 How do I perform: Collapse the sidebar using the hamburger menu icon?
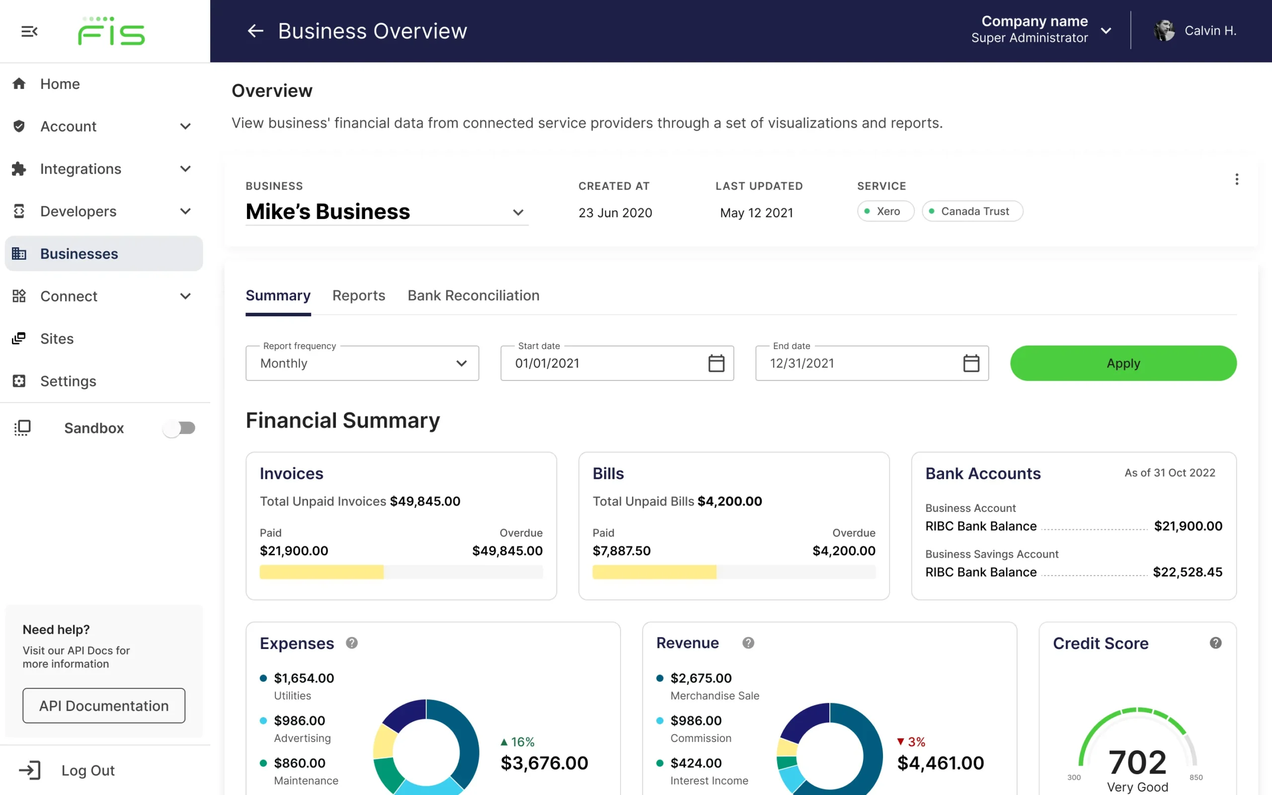click(x=29, y=32)
